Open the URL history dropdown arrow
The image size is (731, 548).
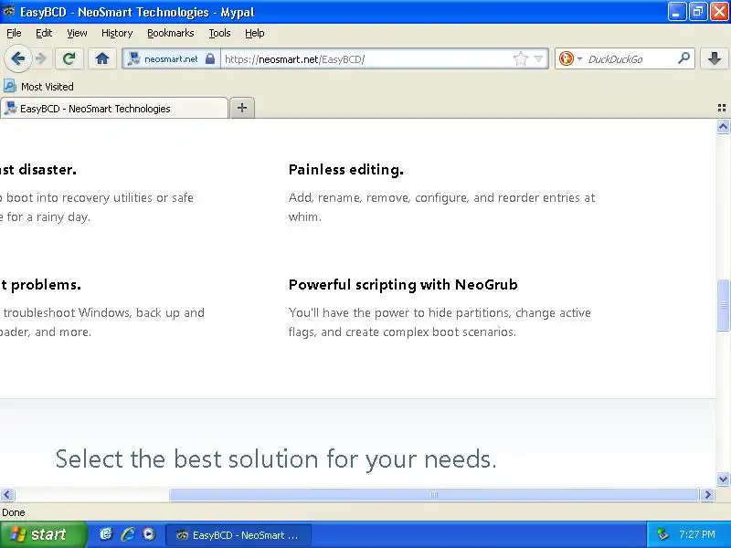click(x=538, y=58)
